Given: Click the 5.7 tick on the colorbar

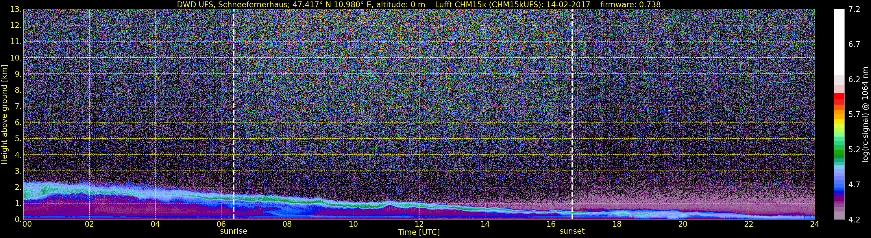Looking at the screenshot, I should [854, 114].
